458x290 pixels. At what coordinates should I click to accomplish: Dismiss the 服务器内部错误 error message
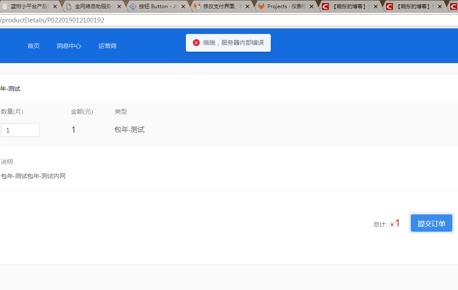pos(228,42)
